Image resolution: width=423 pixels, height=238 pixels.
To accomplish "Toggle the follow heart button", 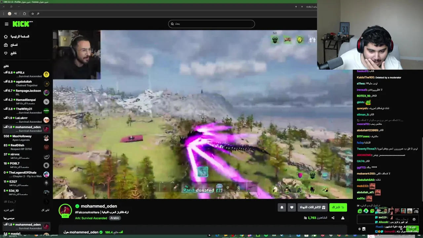I will click(x=292, y=207).
